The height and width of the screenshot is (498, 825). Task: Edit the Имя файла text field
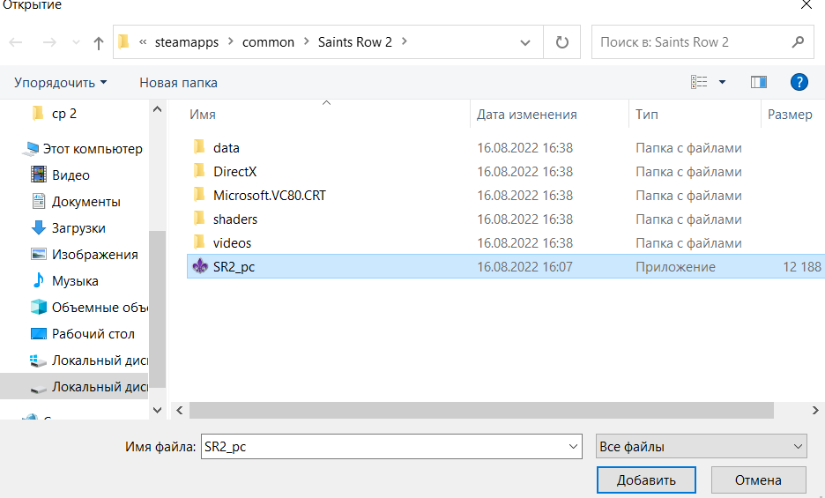pyautogui.click(x=383, y=446)
